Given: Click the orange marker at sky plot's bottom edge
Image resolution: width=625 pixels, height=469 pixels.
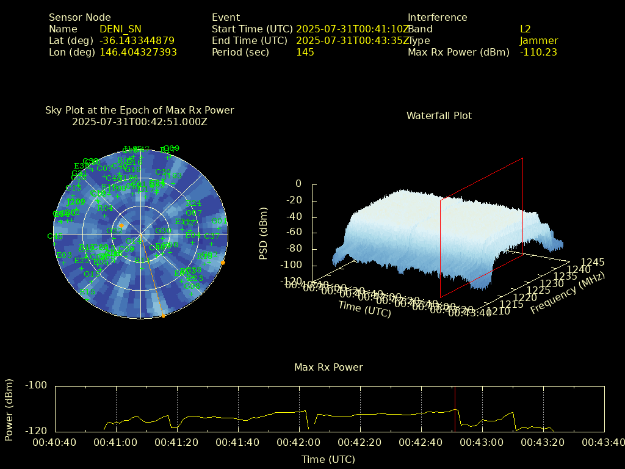Looking at the screenshot, I should click(163, 316).
